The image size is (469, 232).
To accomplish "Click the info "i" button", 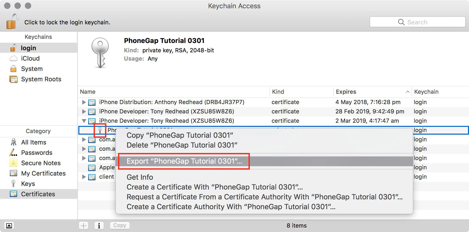I will coord(99,226).
